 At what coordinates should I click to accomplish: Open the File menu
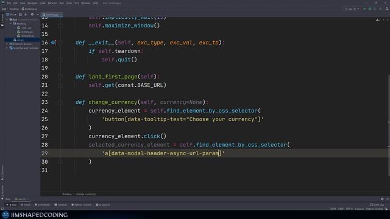point(9,3)
